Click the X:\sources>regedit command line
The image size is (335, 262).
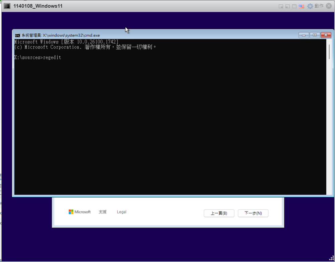click(x=38, y=58)
